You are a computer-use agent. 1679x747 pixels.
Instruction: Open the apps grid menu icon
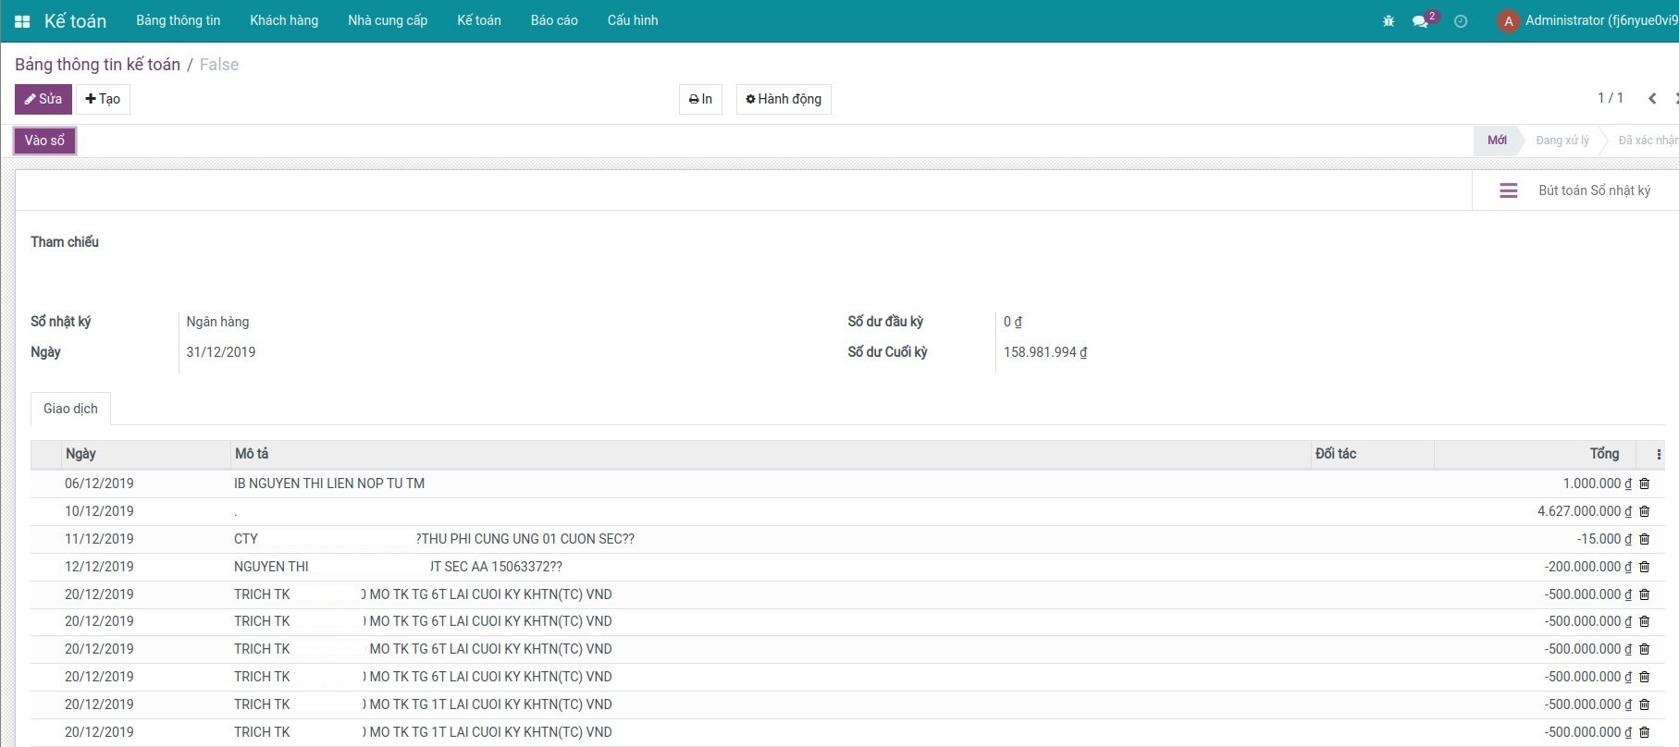tap(22, 21)
